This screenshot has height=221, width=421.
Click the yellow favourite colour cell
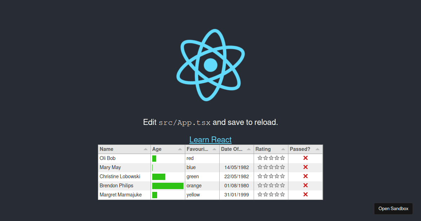point(202,195)
